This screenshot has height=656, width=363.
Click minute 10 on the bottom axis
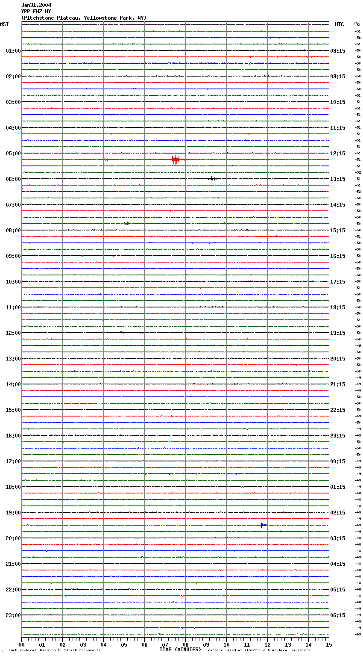coord(226,644)
